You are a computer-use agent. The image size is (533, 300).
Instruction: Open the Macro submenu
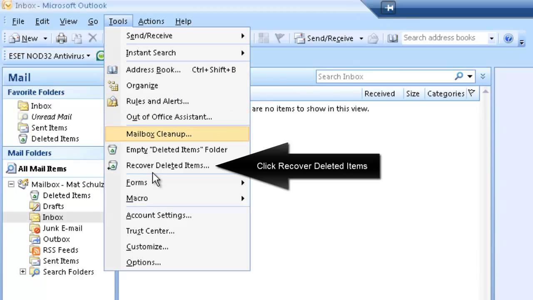(x=177, y=198)
